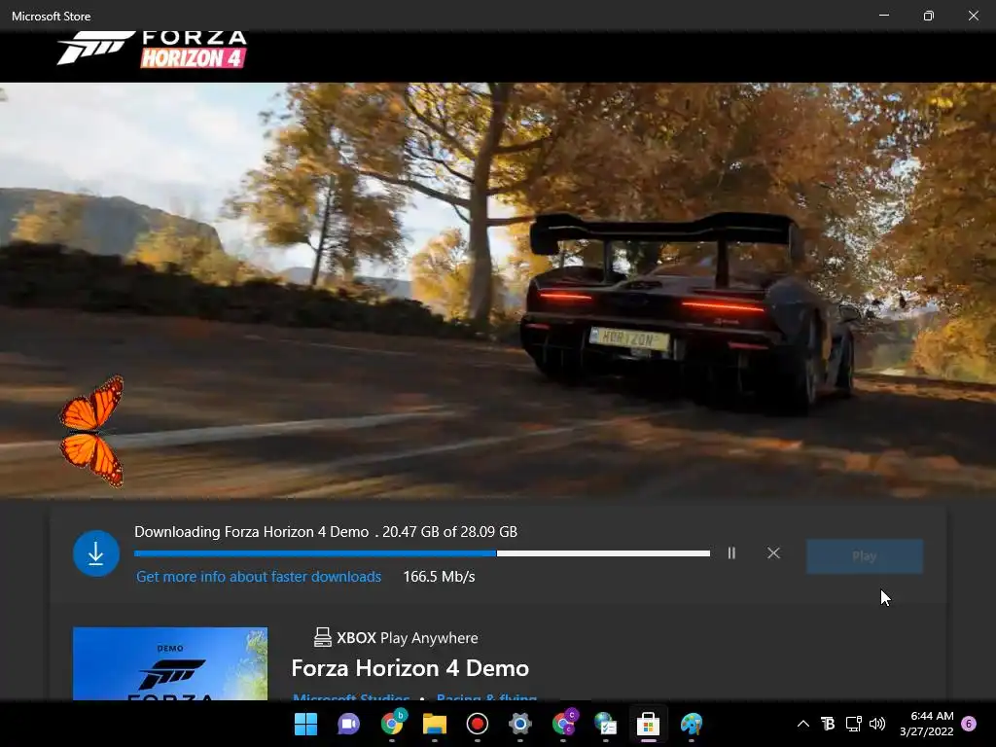Select the Microsoft Store taskbar icon
Viewport: 996px width, 747px height.
(x=648, y=724)
